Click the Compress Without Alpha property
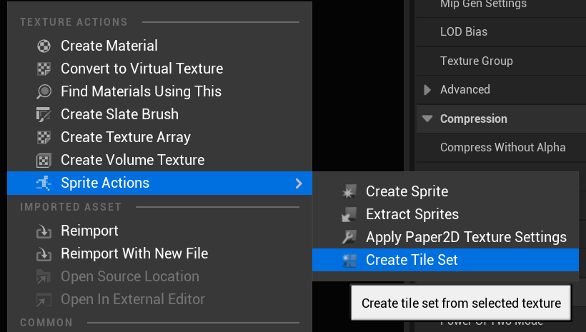 502,147
